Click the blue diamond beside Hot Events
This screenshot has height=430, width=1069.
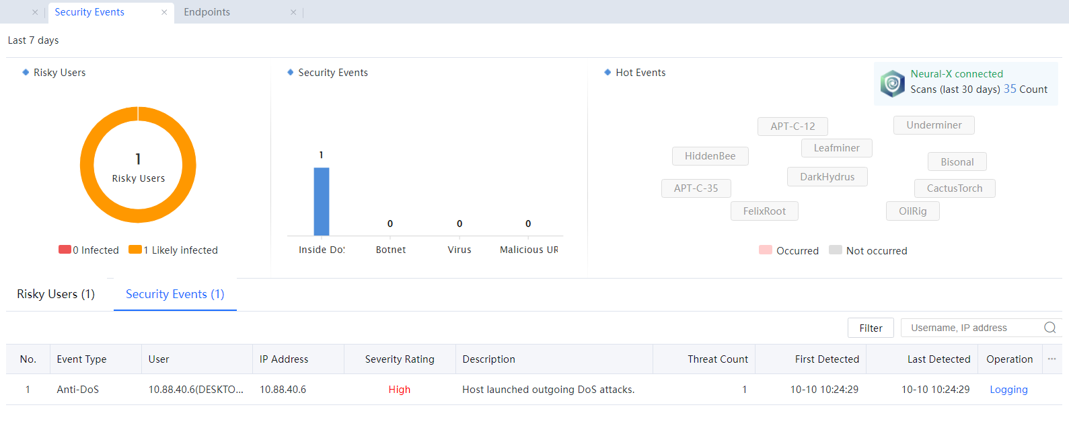pos(607,73)
